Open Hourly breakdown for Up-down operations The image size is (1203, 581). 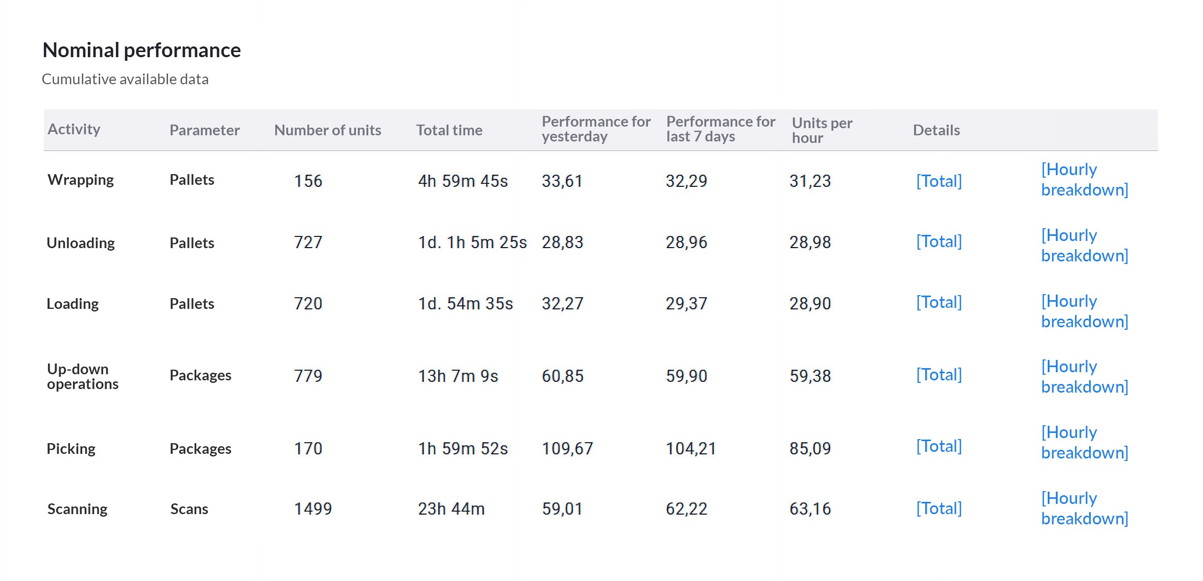tap(1085, 377)
